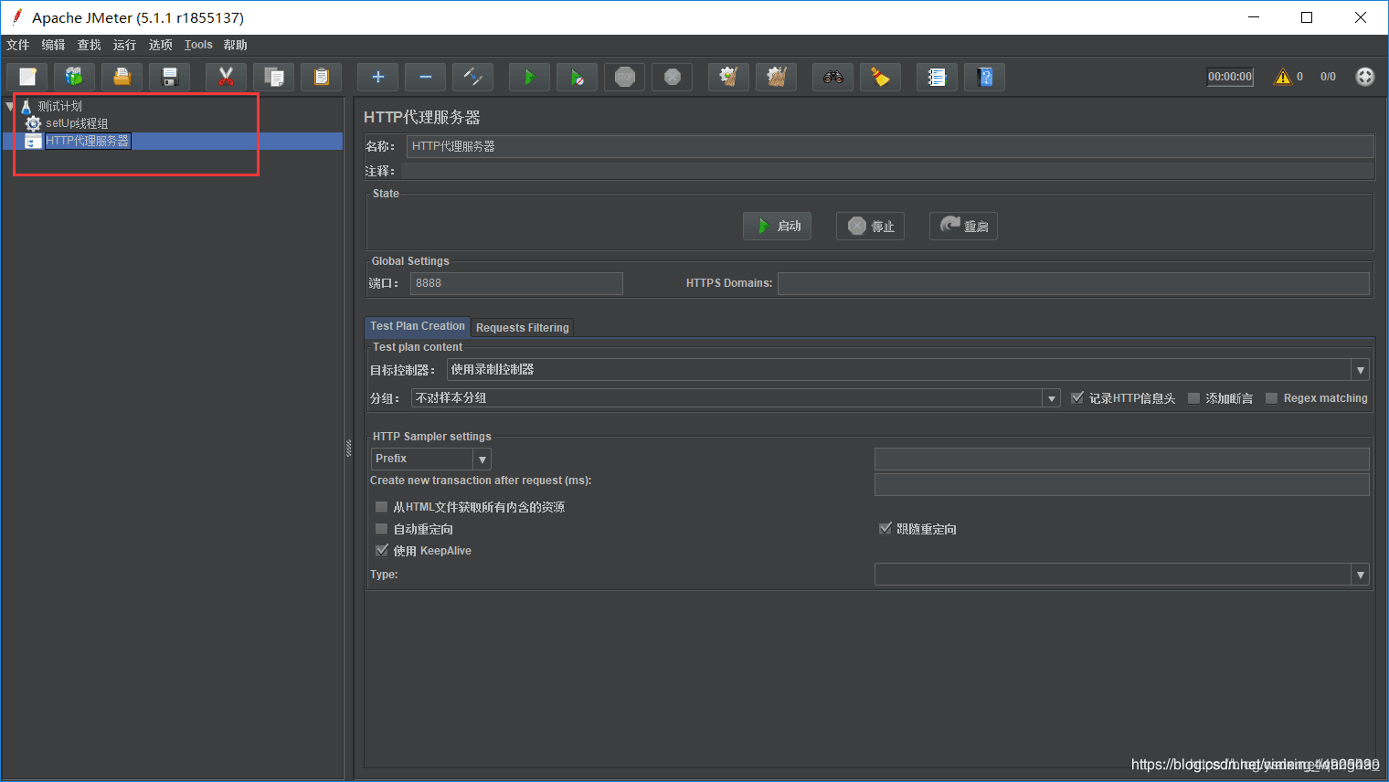The height and width of the screenshot is (782, 1389).
Task: Click the 端口 field showing 8888
Action: point(516,283)
